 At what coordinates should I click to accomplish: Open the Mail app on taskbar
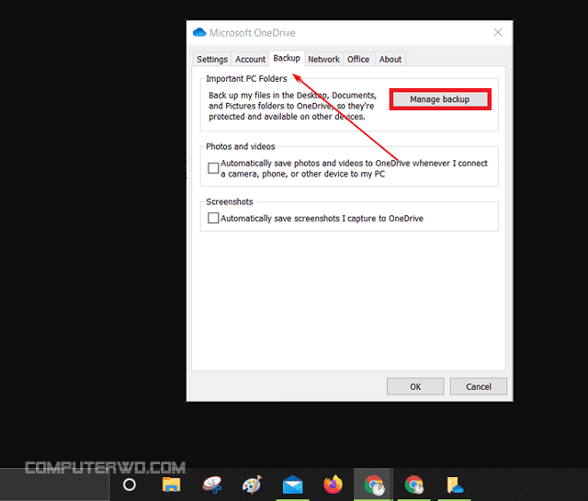point(292,484)
